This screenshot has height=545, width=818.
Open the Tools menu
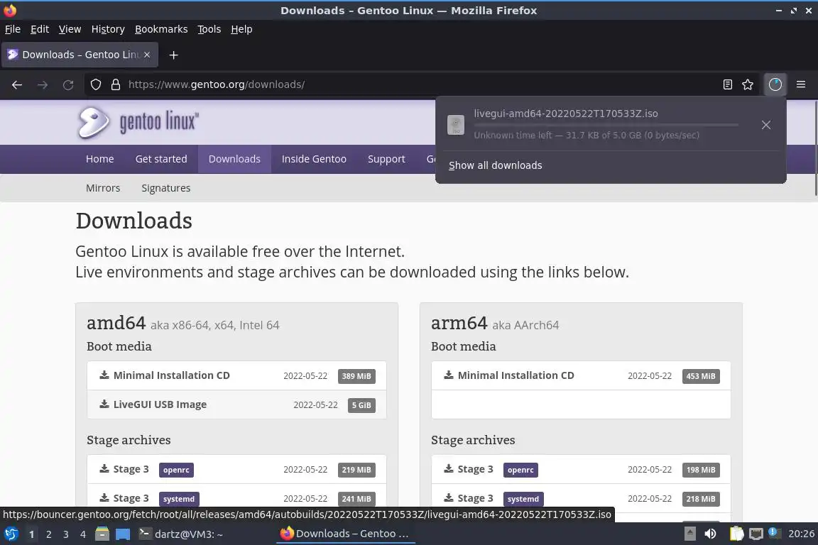(x=209, y=29)
